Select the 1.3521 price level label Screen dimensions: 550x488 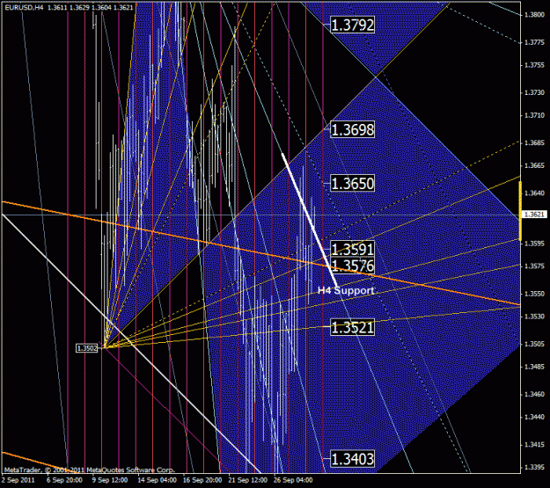pos(353,327)
